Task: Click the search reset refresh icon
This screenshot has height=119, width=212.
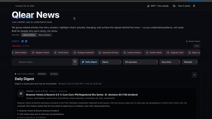Action: (x=75, y=62)
